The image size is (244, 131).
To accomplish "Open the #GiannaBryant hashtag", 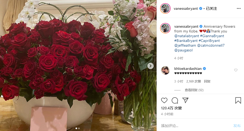I will (212, 36).
